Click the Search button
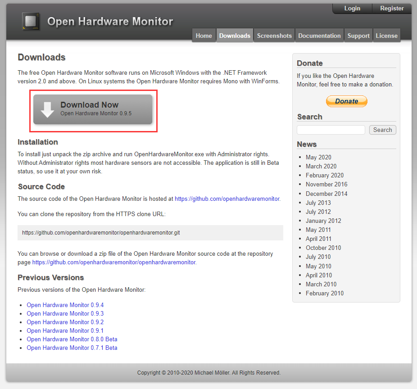 pos(382,130)
